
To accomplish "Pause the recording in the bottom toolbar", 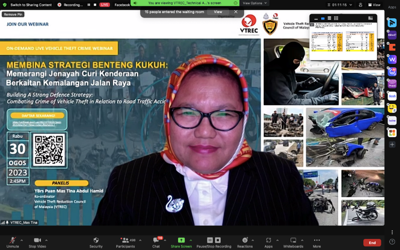I will (x=210, y=240).
